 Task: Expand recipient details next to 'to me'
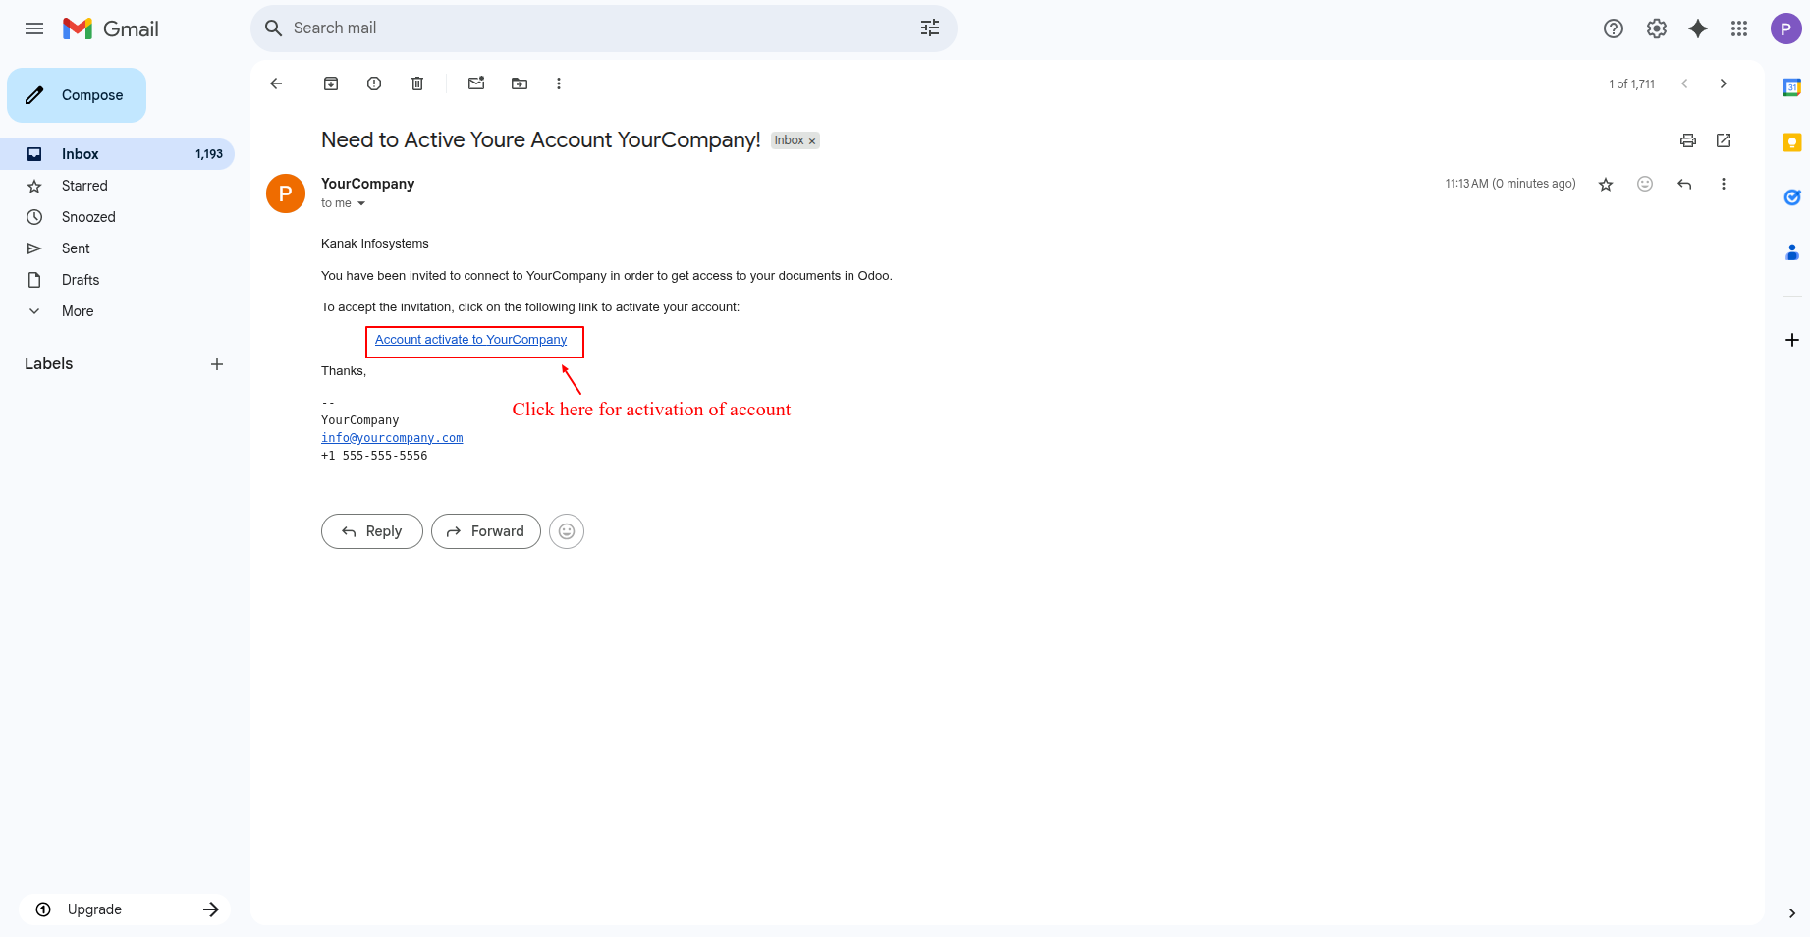(361, 203)
